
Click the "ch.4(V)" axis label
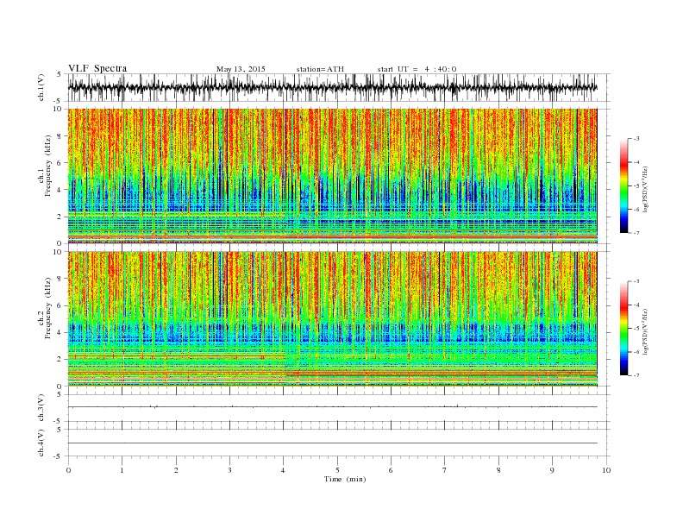pyautogui.click(x=41, y=443)
